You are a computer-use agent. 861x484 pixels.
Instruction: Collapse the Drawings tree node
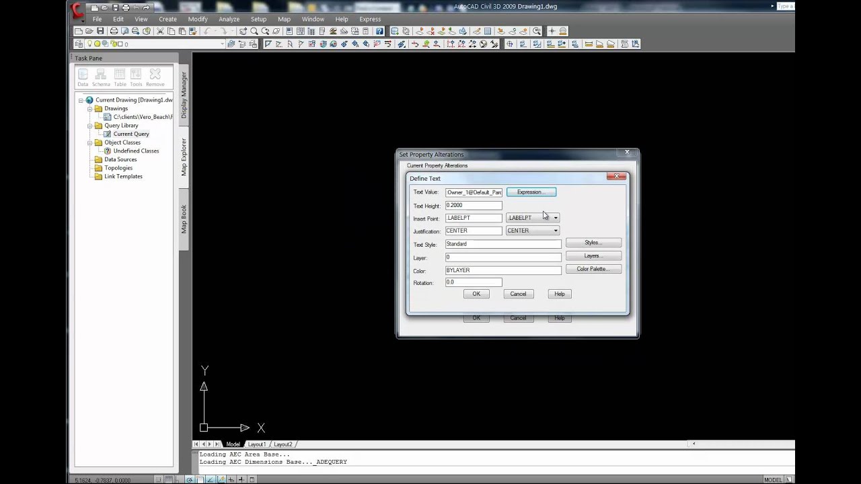[x=89, y=108]
